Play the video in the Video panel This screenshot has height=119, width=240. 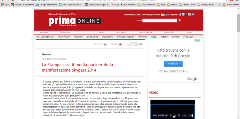pos(174,117)
